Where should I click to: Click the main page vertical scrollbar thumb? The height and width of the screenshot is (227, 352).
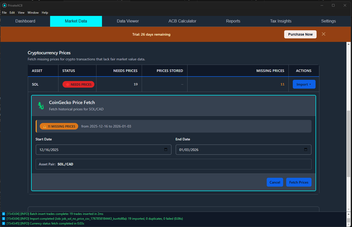coord(349,144)
